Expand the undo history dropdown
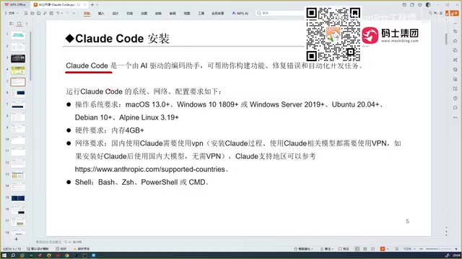Viewport: 462px width, 259px height. click(61, 13)
